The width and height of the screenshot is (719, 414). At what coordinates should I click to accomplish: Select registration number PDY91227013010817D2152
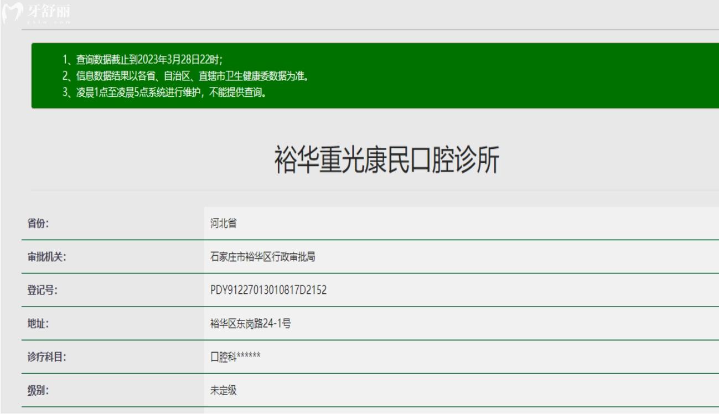265,291
